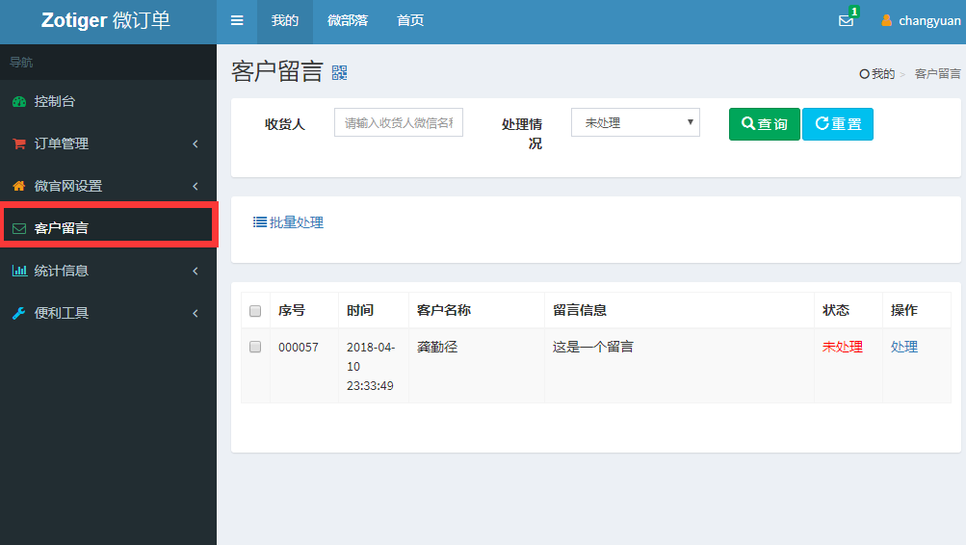Open the QR code icon beside 客户留言 title

pos(339,72)
